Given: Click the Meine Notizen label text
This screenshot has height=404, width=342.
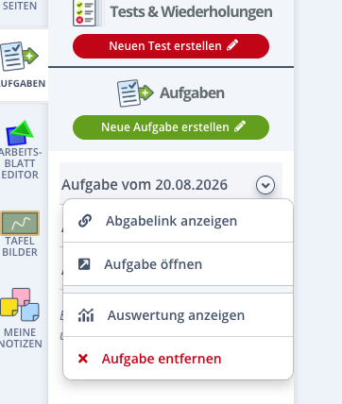Looking at the screenshot, I should (x=21, y=338).
